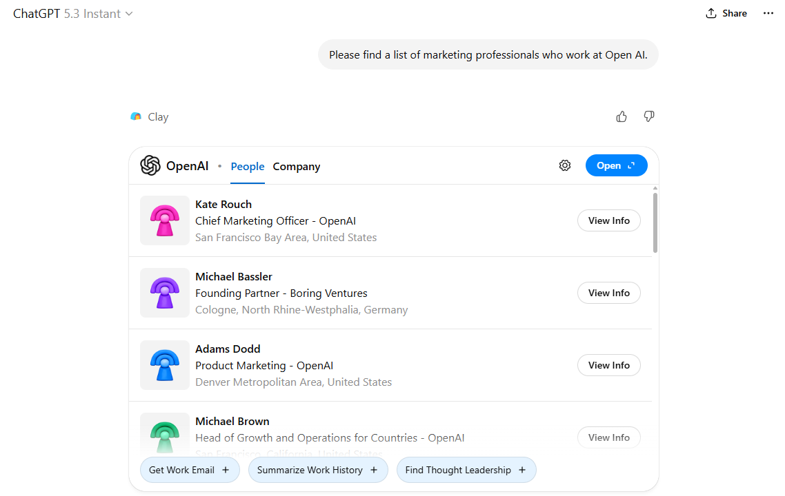Viewport: 785px width, 496px height.
Task: Select the OpenAI logo in the widget header
Action: coord(150,165)
